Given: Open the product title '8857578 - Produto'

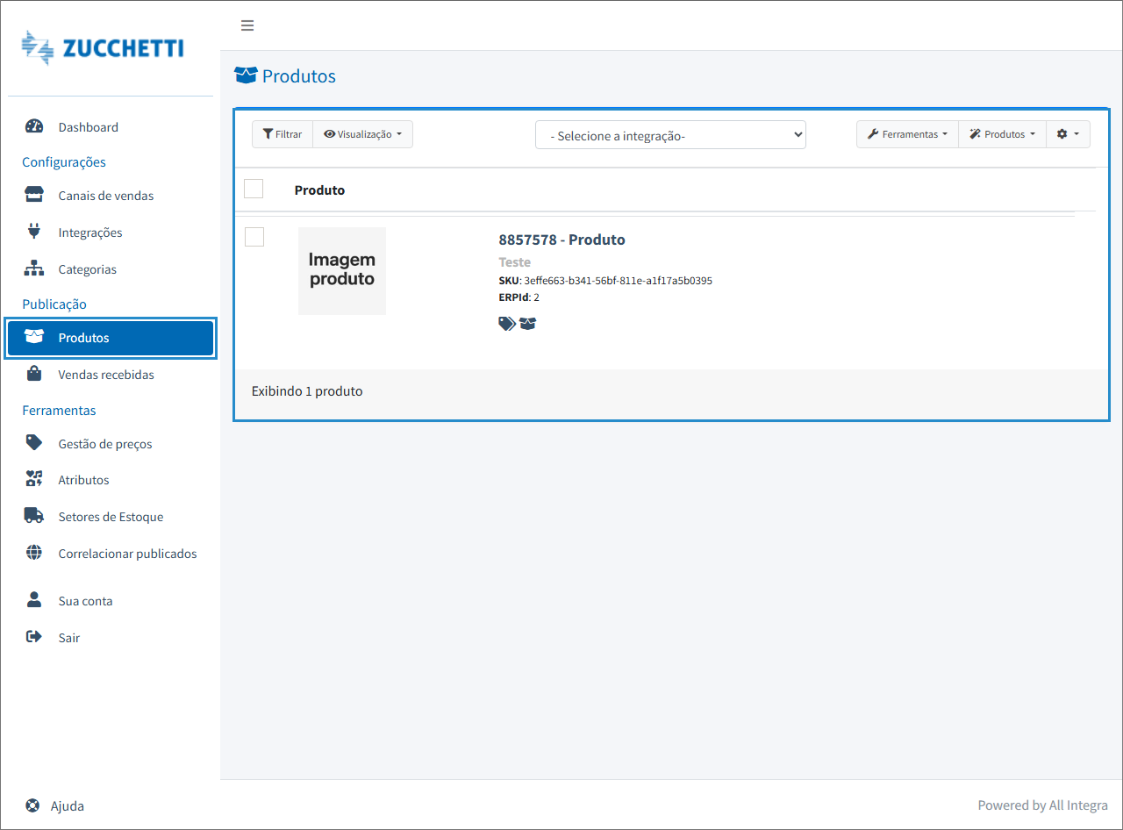Looking at the screenshot, I should [x=561, y=240].
